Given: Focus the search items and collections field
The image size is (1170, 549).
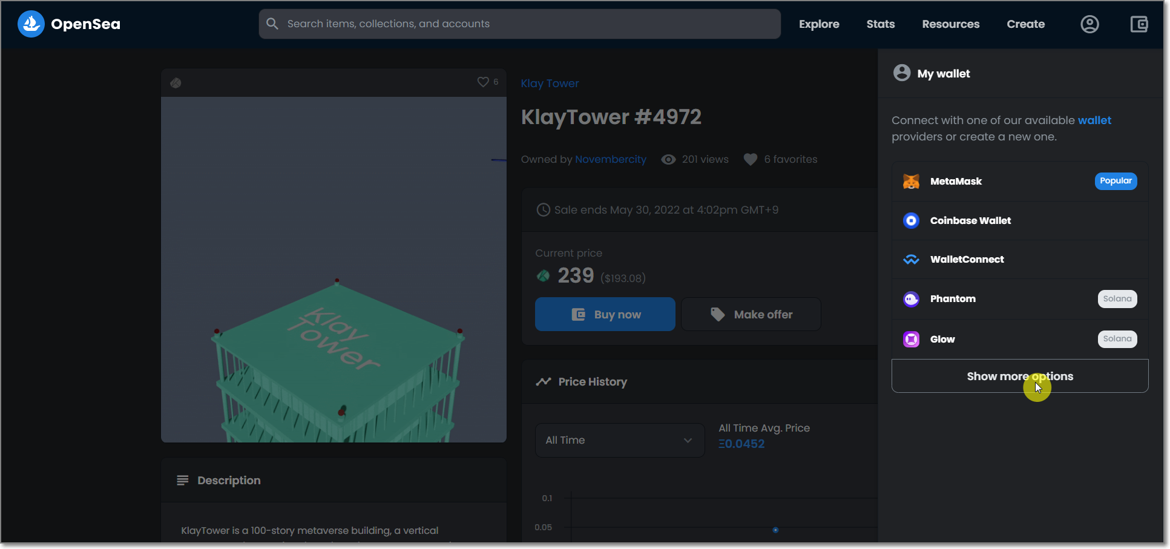Looking at the screenshot, I should coord(519,24).
